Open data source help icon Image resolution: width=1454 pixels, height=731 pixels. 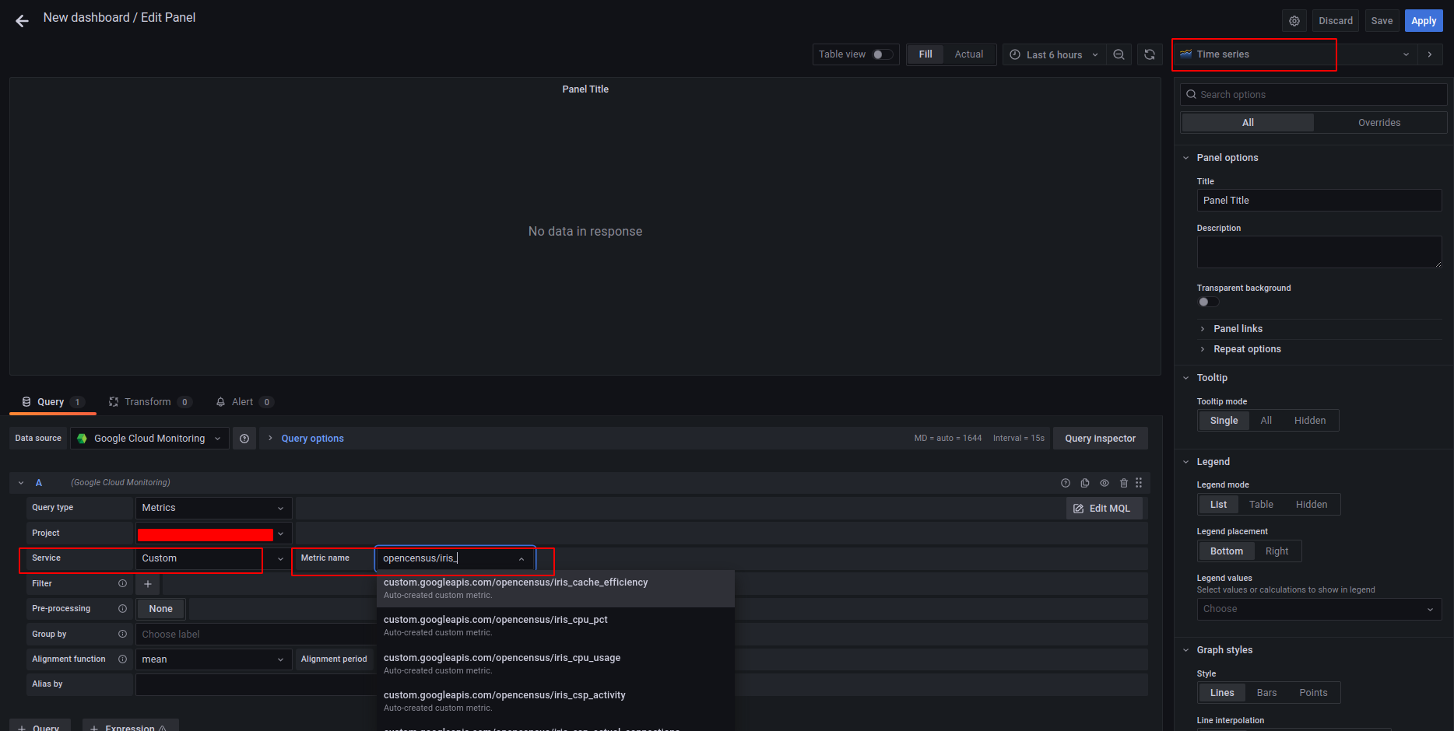pyautogui.click(x=244, y=439)
